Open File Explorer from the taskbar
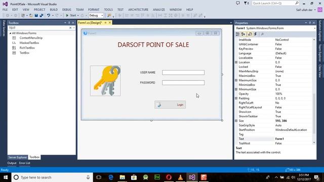 123,177
